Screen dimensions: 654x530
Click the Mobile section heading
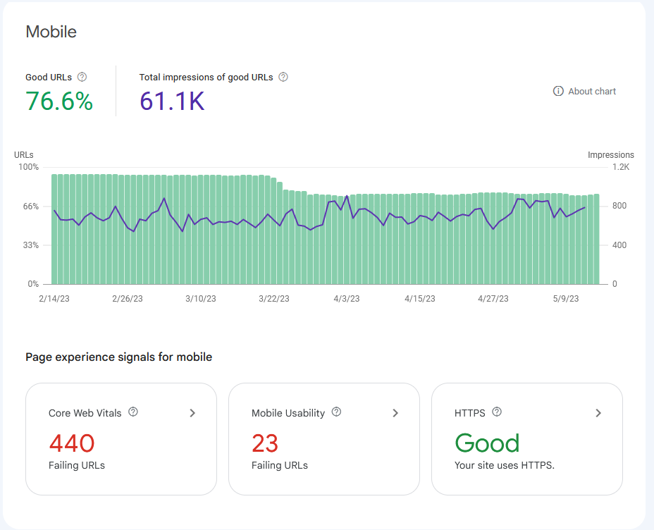tap(51, 32)
